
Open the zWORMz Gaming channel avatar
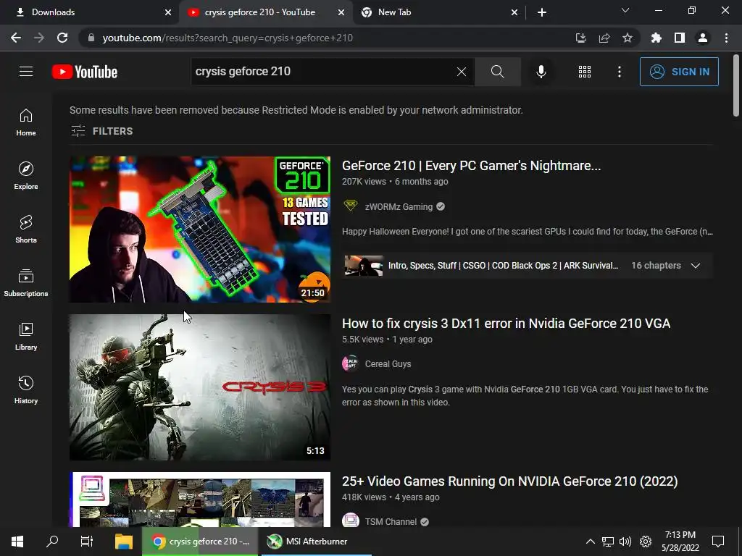[350, 206]
